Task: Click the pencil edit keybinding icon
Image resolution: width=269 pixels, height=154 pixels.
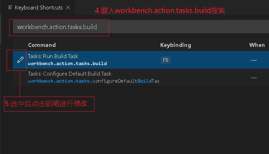Action: coord(20,60)
